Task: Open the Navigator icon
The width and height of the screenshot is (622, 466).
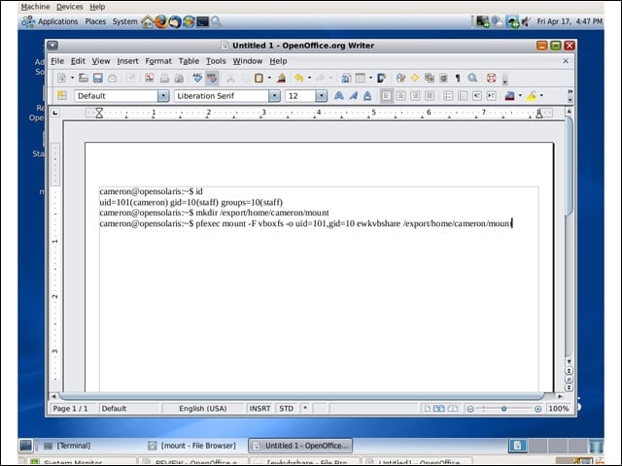Action: point(415,78)
